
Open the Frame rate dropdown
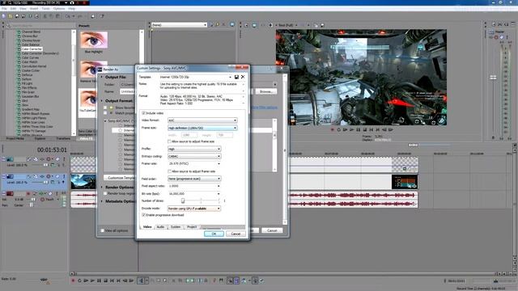point(219,163)
